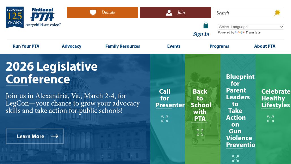
Task: Click expand arrows under Celebrate Healthy Lifestyles
Action: pos(270,119)
